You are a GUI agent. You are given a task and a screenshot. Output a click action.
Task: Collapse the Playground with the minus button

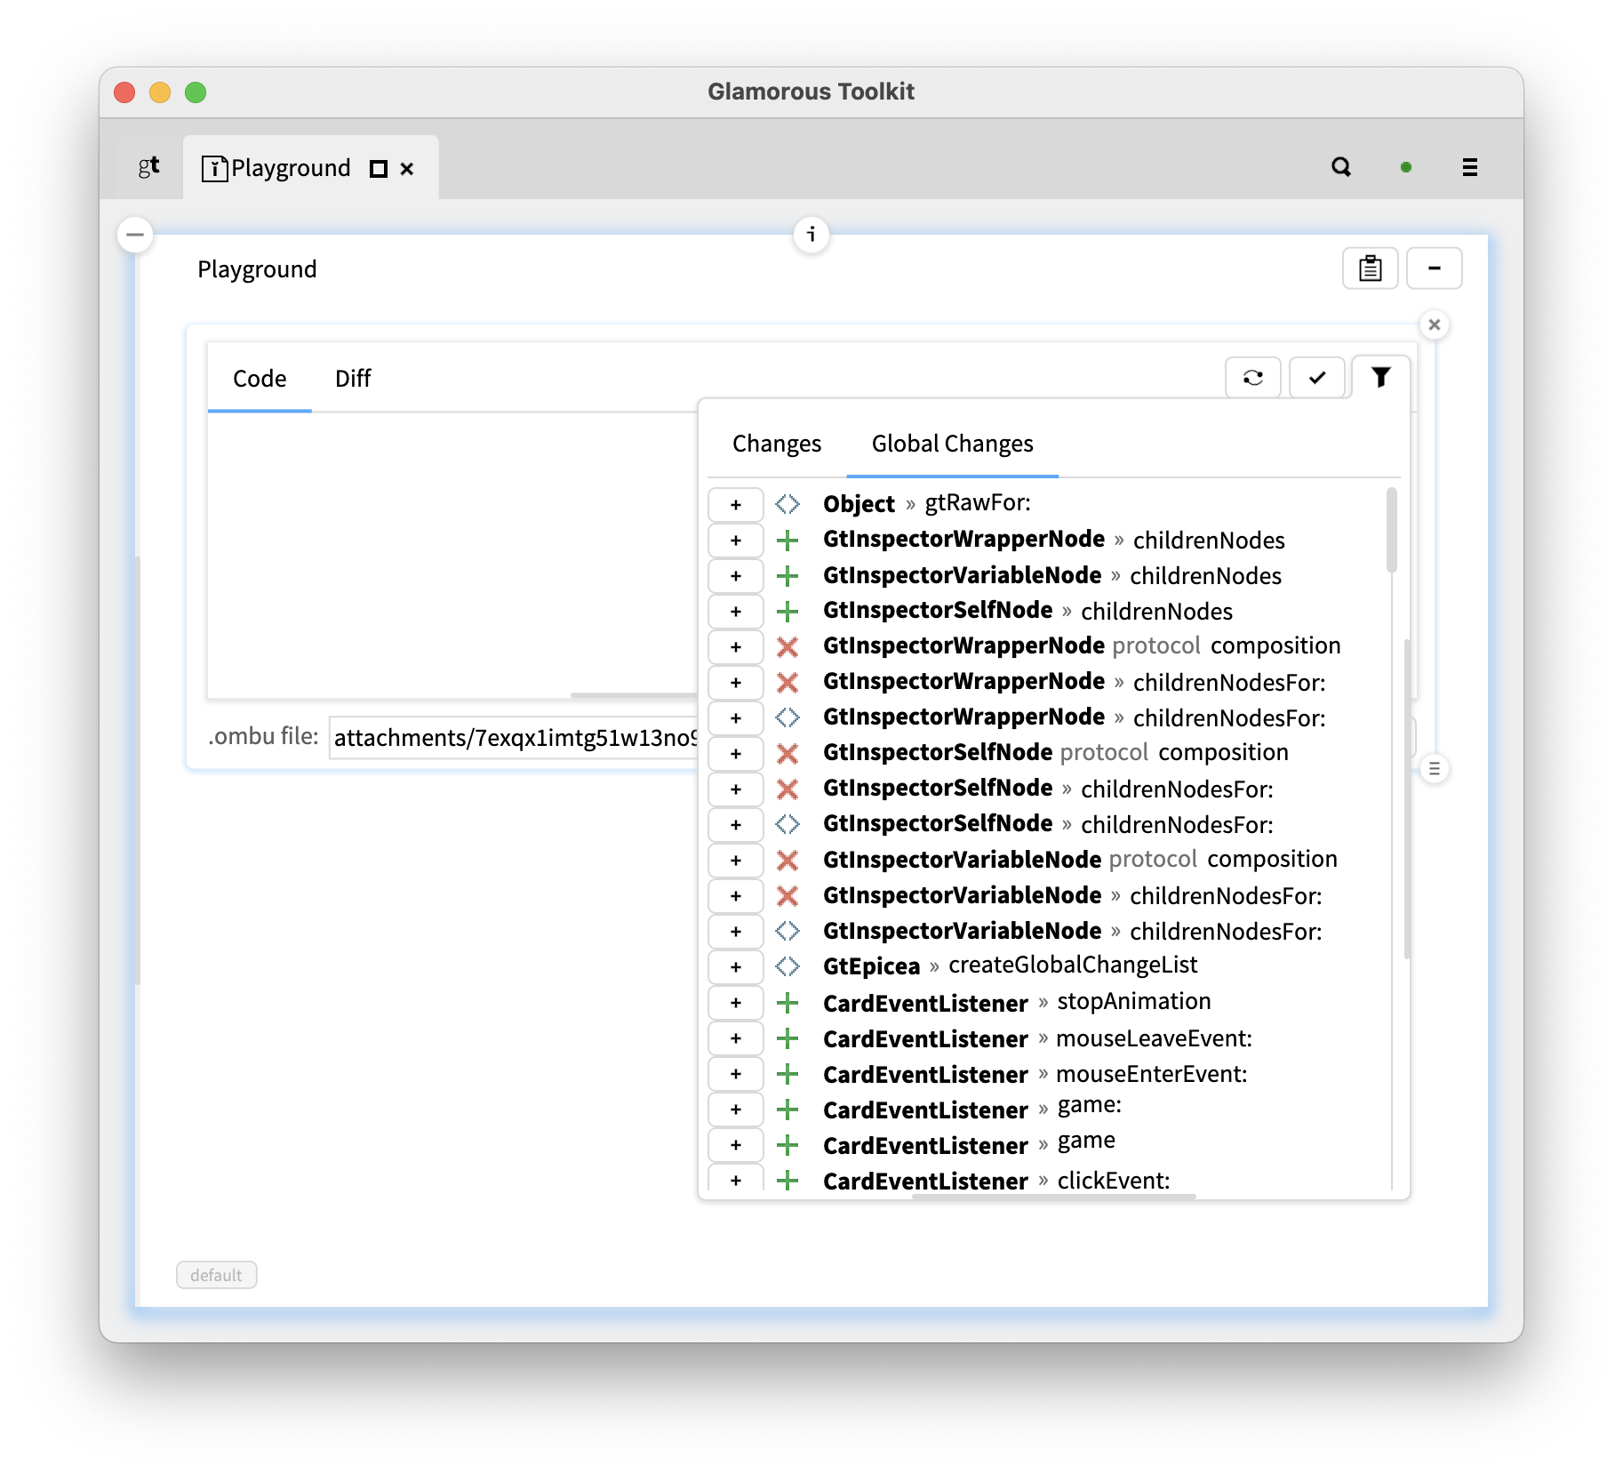pyautogui.click(x=1433, y=268)
